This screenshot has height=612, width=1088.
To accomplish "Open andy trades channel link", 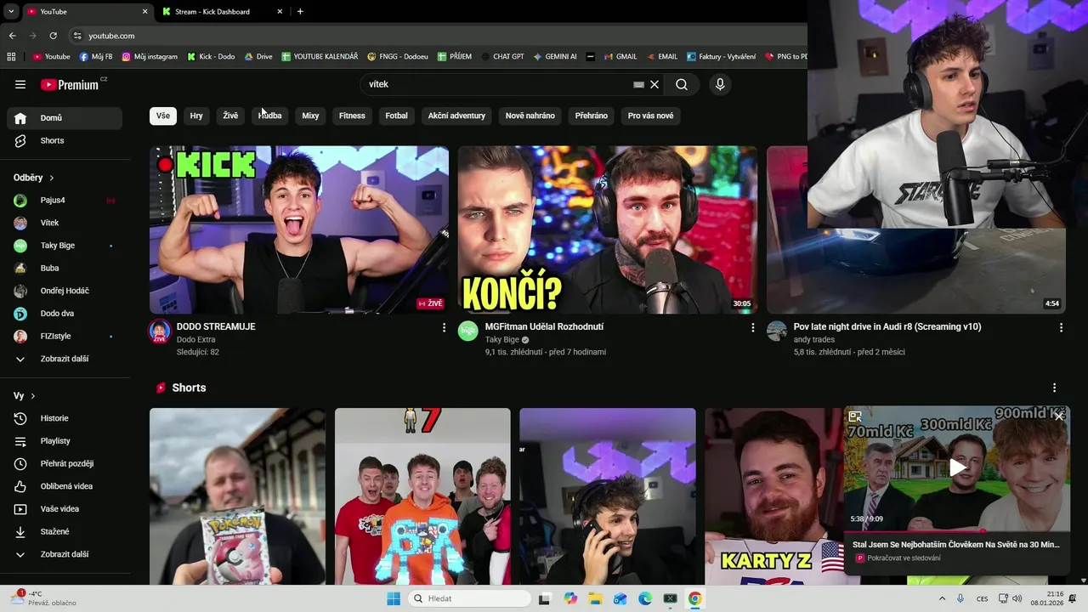I will 814,340.
